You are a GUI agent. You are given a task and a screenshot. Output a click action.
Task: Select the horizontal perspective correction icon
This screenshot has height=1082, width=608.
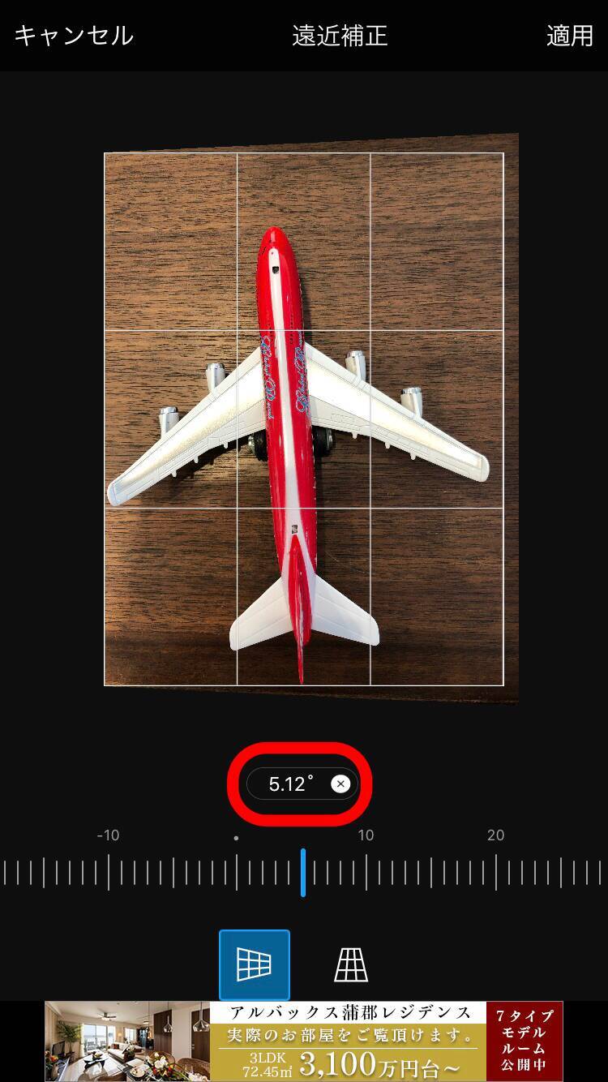click(254, 964)
